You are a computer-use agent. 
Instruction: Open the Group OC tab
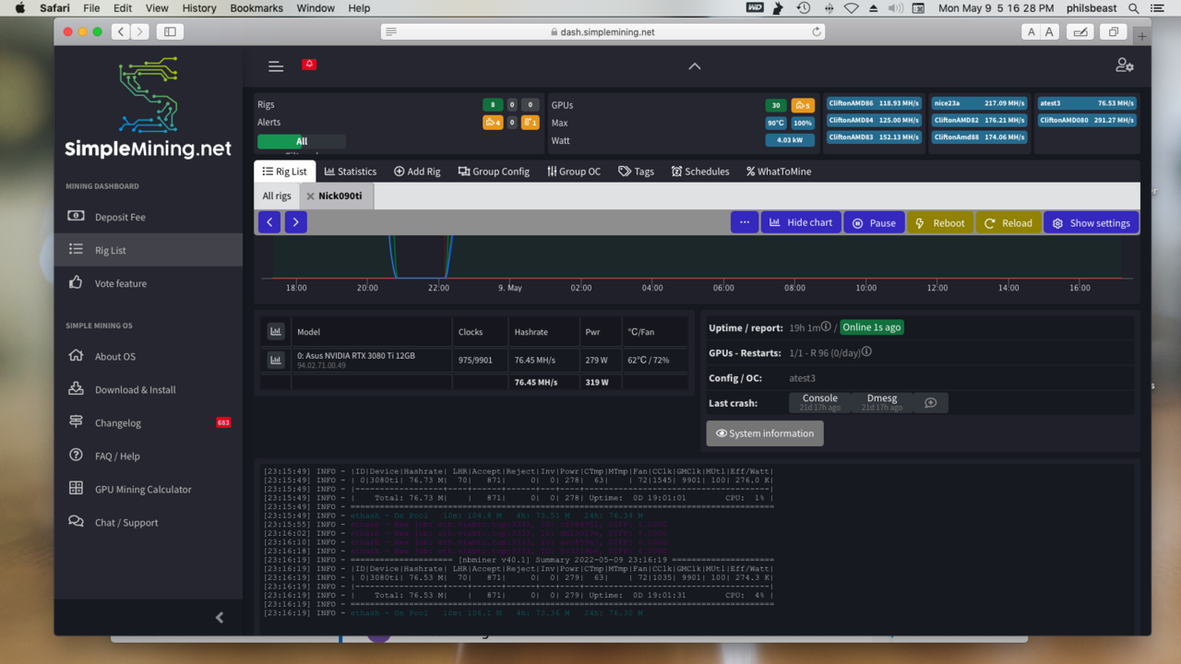click(x=574, y=172)
